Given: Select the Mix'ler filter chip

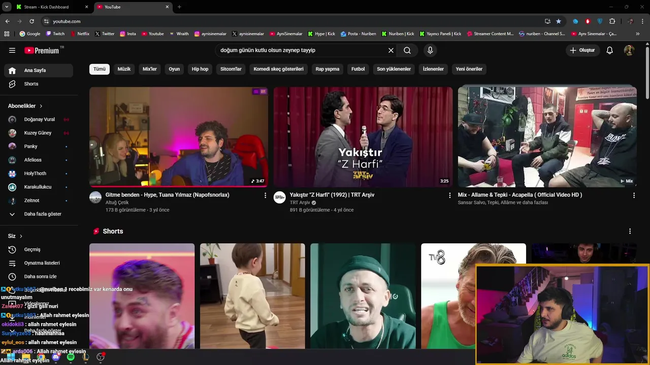Looking at the screenshot, I should (150, 69).
